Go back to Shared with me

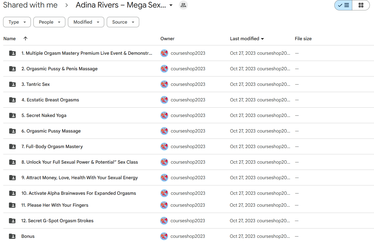tap(30, 5)
